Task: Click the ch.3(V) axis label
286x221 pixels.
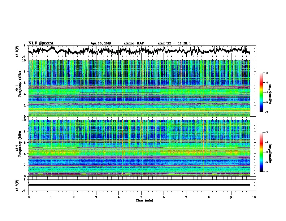Action: (x=17, y=185)
